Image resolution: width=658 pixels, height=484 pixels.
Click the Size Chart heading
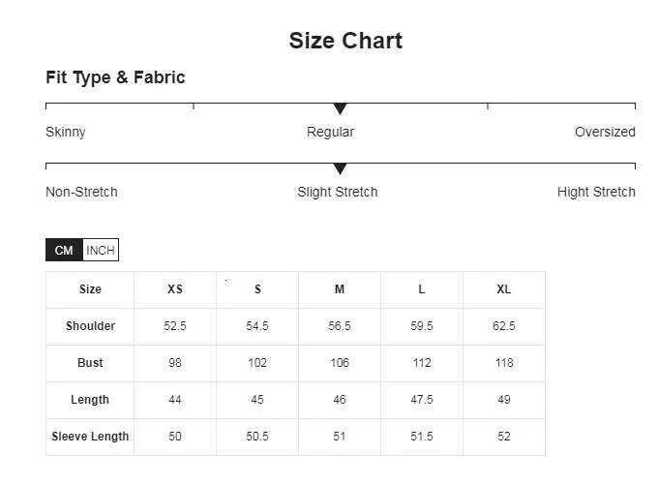coord(345,41)
